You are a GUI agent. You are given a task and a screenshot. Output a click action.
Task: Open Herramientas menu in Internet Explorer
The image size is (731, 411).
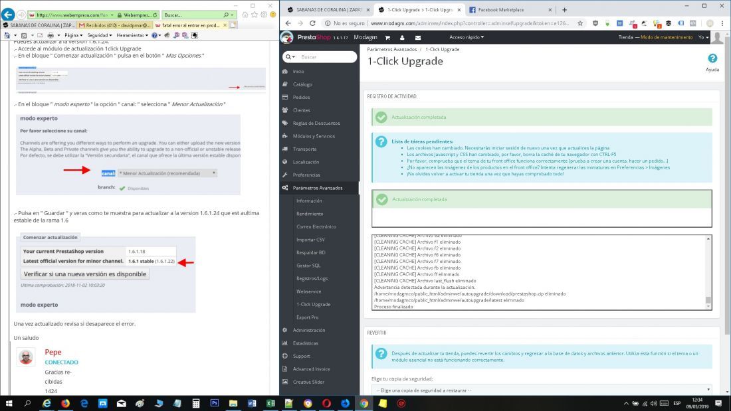[x=132, y=35]
